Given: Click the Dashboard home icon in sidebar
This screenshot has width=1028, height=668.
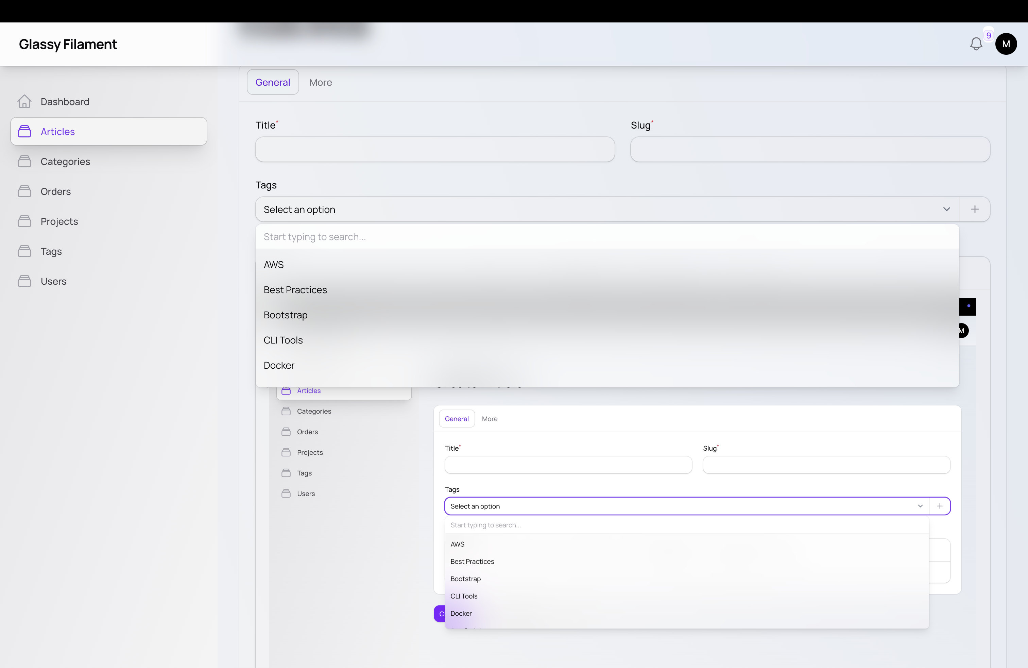Looking at the screenshot, I should [x=24, y=102].
